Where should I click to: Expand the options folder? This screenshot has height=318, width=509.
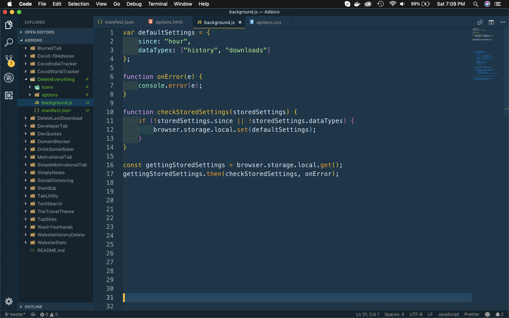[55, 95]
